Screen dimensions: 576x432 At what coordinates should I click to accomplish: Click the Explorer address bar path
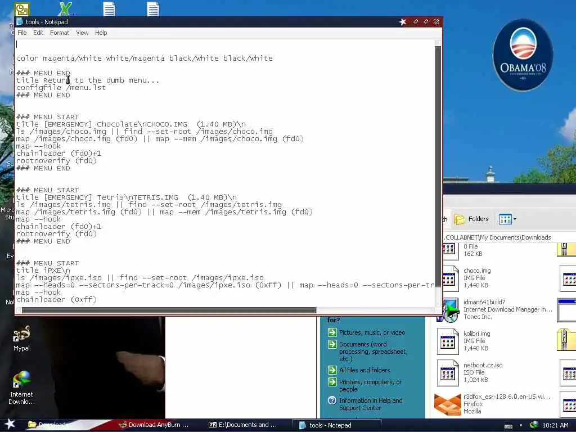click(497, 237)
